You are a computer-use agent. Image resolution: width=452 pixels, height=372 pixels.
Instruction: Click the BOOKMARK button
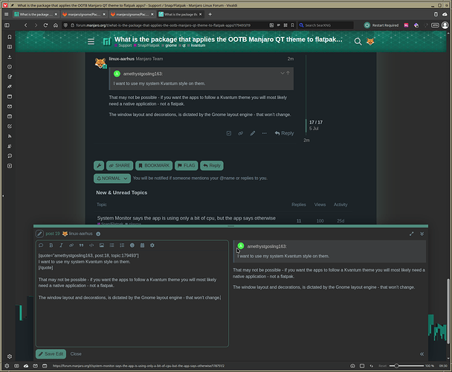click(x=154, y=166)
